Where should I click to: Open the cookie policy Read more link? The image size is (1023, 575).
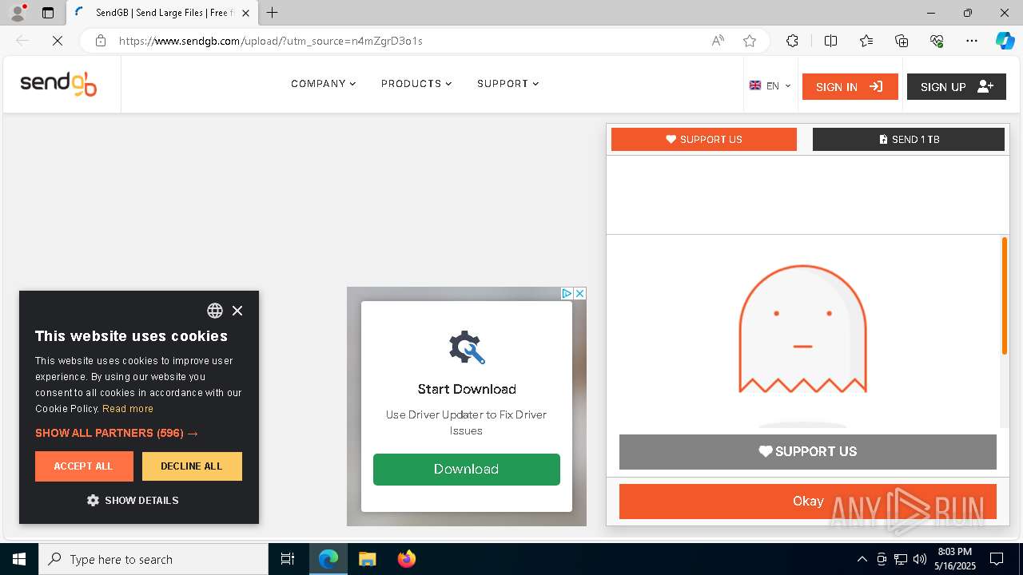tap(128, 409)
